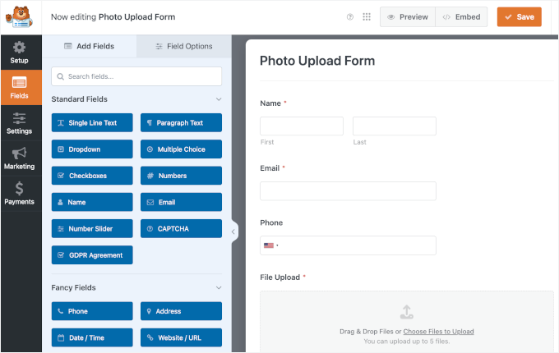This screenshot has height=353, width=559.
Task: Add a Checkboxes field
Action: click(x=92, y=176)
